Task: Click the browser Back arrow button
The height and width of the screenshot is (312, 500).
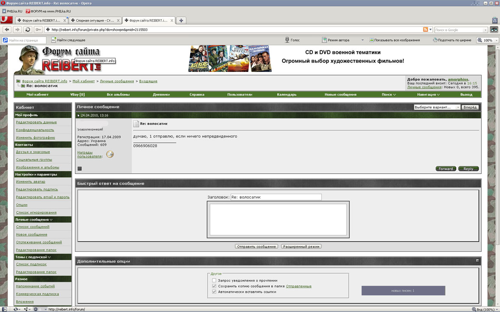Action: pos(7,30)
